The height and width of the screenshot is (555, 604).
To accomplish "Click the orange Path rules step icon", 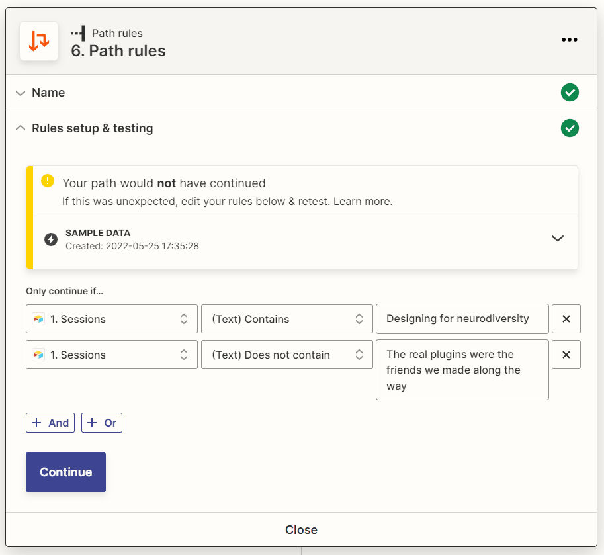I will (x=38, y=40).
